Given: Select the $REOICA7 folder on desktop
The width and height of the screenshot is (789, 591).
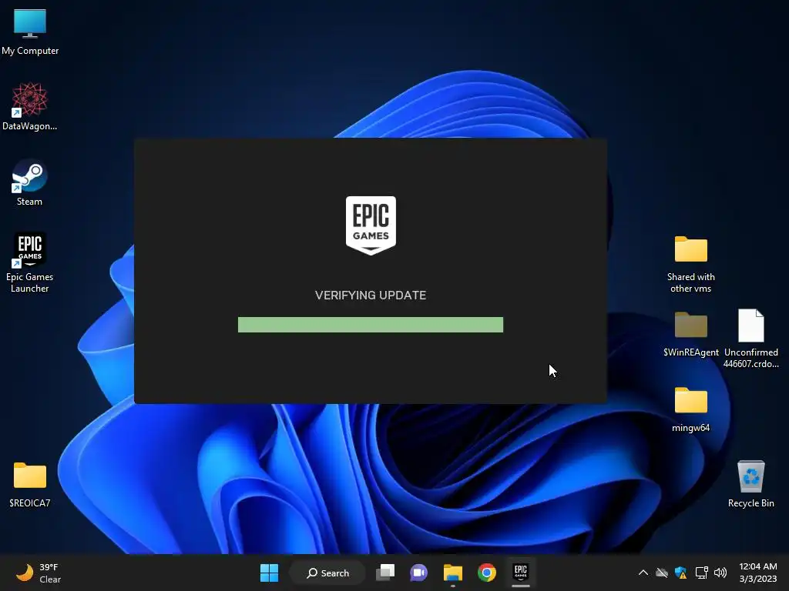Looking at the screenshot, I should click(x=30, y=485).
